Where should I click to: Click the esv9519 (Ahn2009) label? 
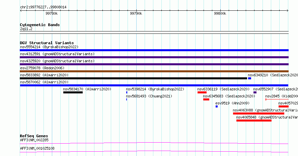[x=232, y=103]
